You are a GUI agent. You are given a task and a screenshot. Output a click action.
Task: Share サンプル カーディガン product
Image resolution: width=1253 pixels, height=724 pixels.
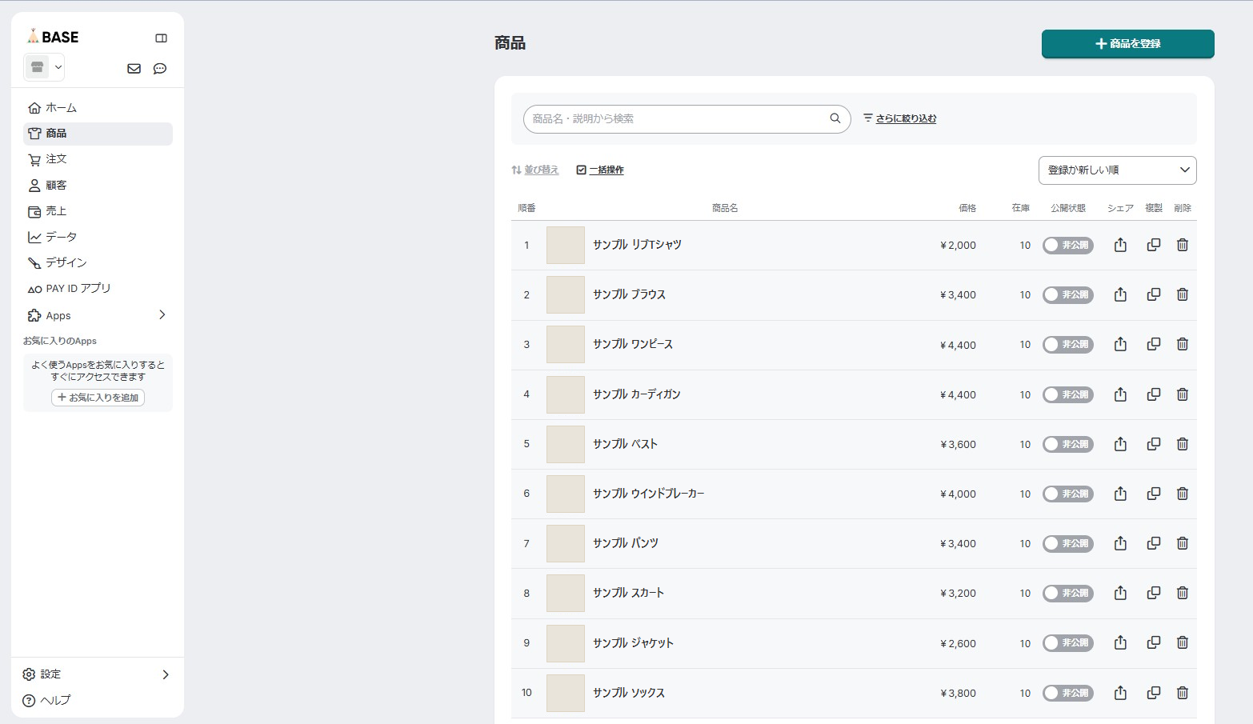(x=1120, y=394)
